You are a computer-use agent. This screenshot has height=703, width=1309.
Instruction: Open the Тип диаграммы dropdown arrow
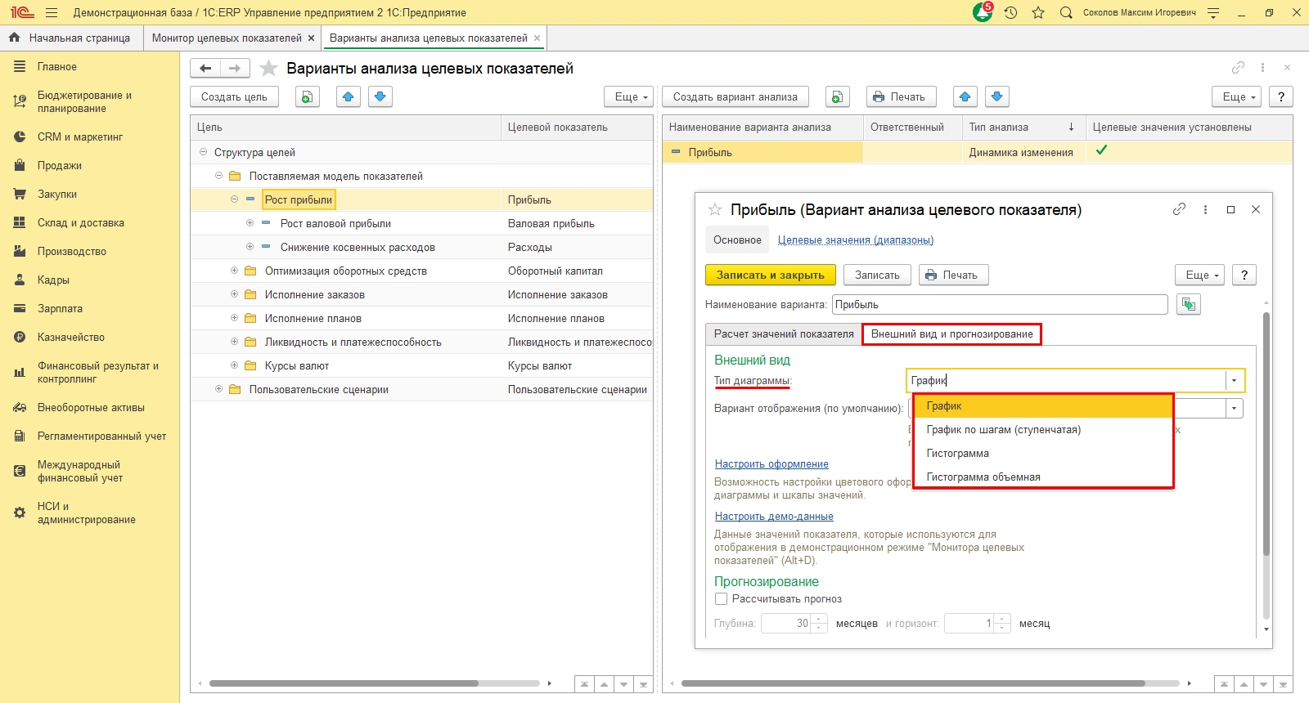(1235, 380)
